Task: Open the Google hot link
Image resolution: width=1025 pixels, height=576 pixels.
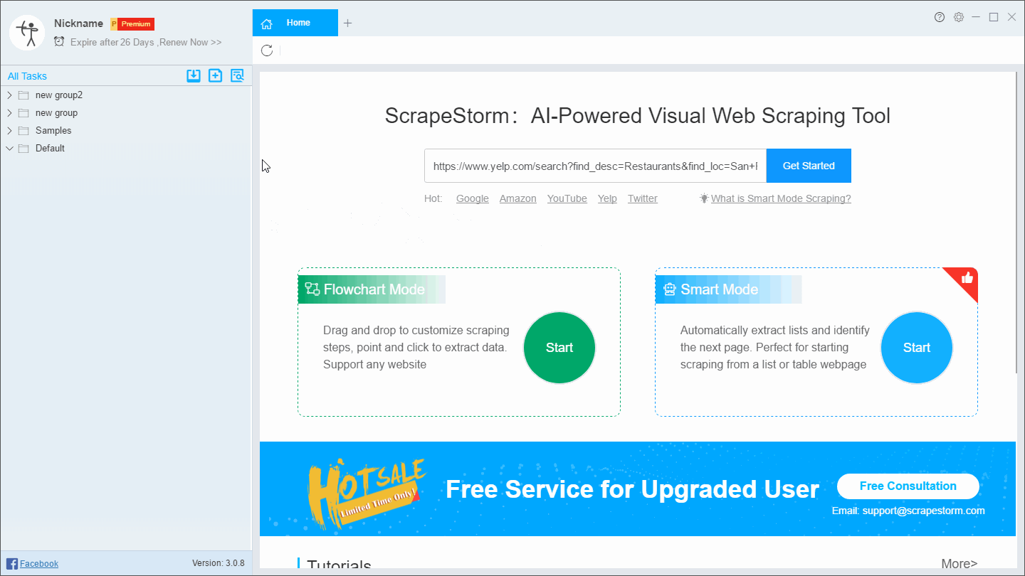Action: pyautogui.click(x=473, y=198)
